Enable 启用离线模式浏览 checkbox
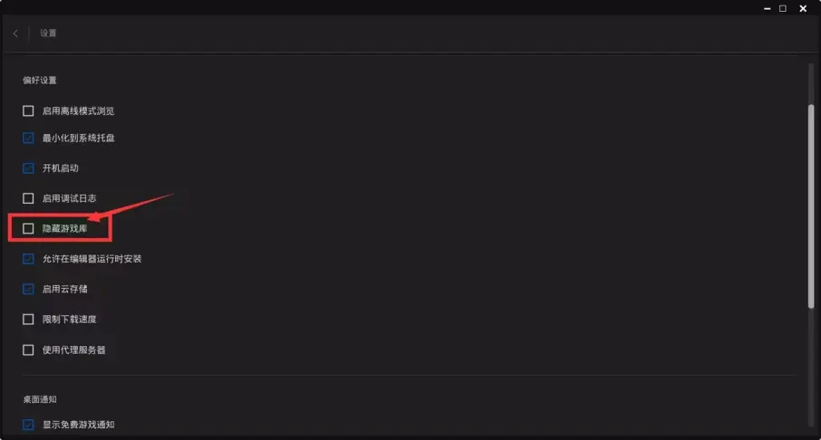821x440 pixels. pyautogui.click(x=28, y=111)
